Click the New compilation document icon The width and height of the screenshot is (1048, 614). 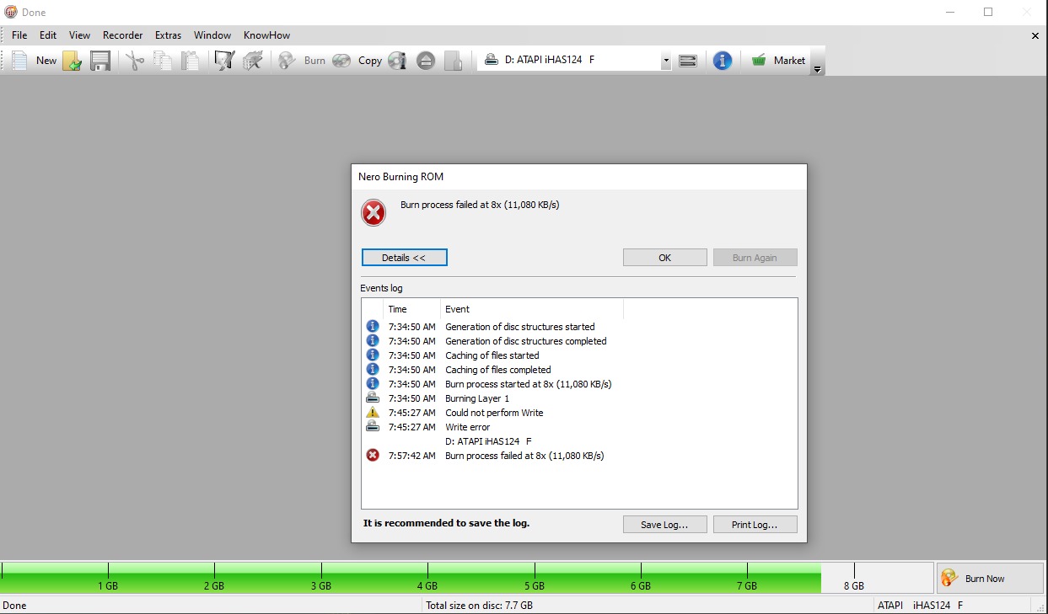pyautogui.click(x=19, y=60)
